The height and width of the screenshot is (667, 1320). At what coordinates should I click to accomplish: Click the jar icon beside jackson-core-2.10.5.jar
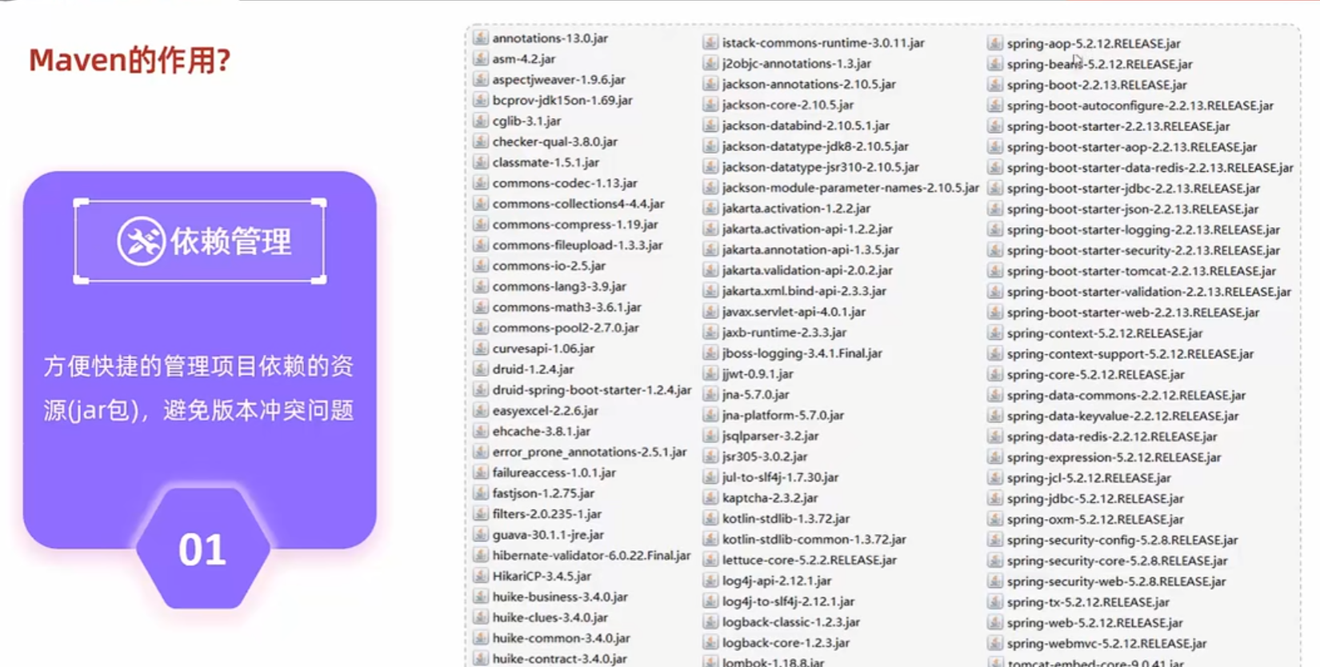710,105
